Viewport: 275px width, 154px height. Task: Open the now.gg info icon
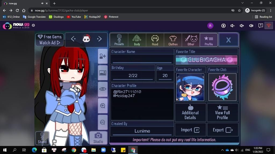33,25
